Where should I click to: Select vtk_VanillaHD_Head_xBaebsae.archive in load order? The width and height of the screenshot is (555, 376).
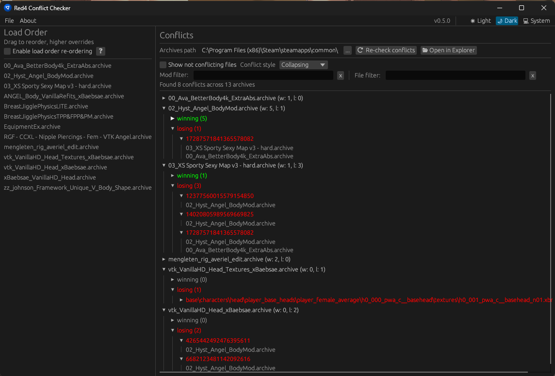pyautogui.click(x=56, y=168)
